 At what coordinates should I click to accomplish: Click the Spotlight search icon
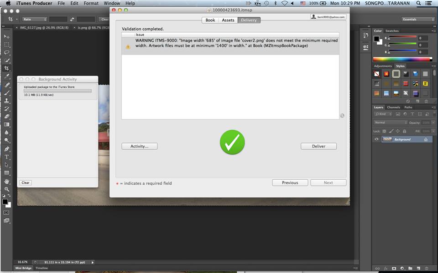point(418,3)
